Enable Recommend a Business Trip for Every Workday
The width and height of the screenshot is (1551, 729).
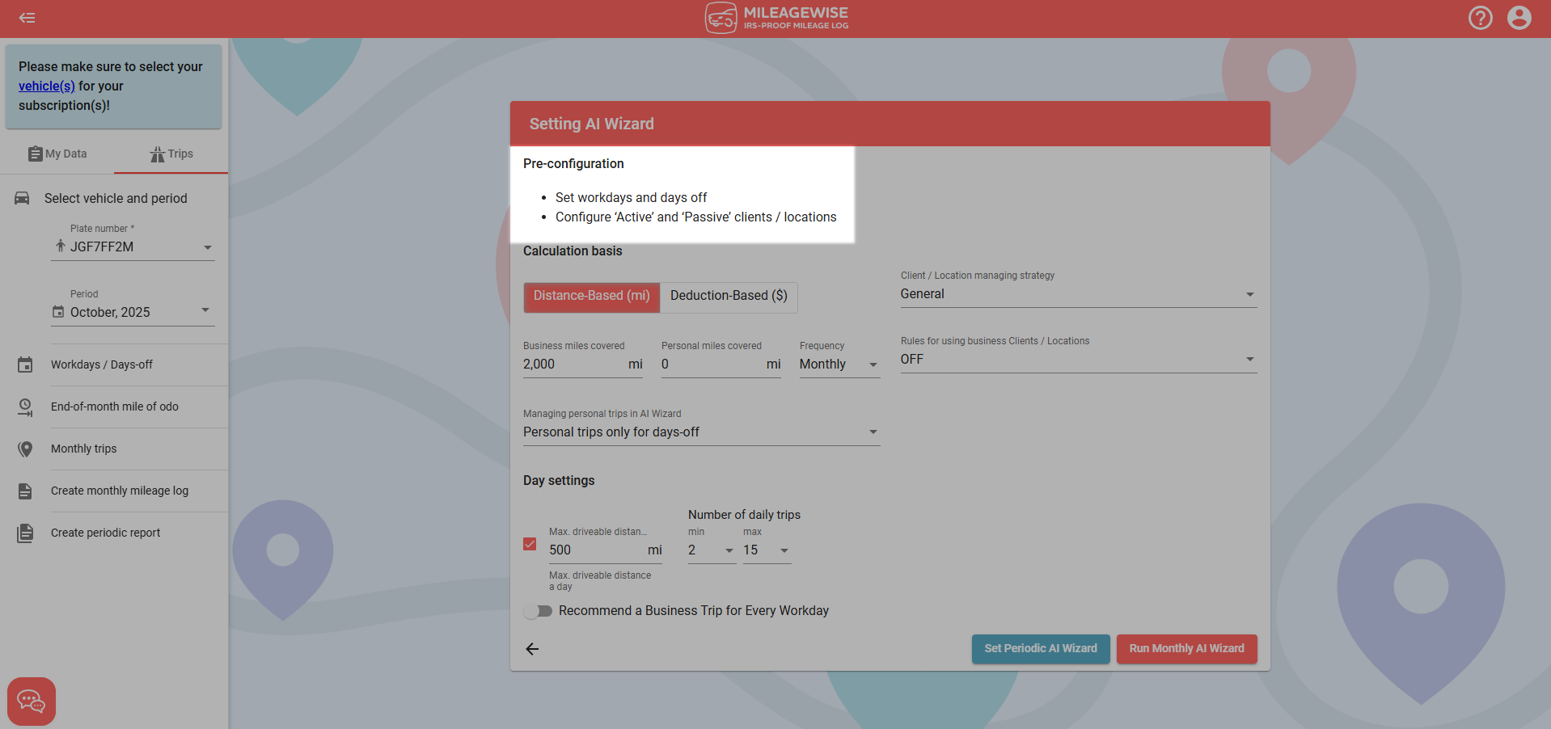tap(538, 611)
